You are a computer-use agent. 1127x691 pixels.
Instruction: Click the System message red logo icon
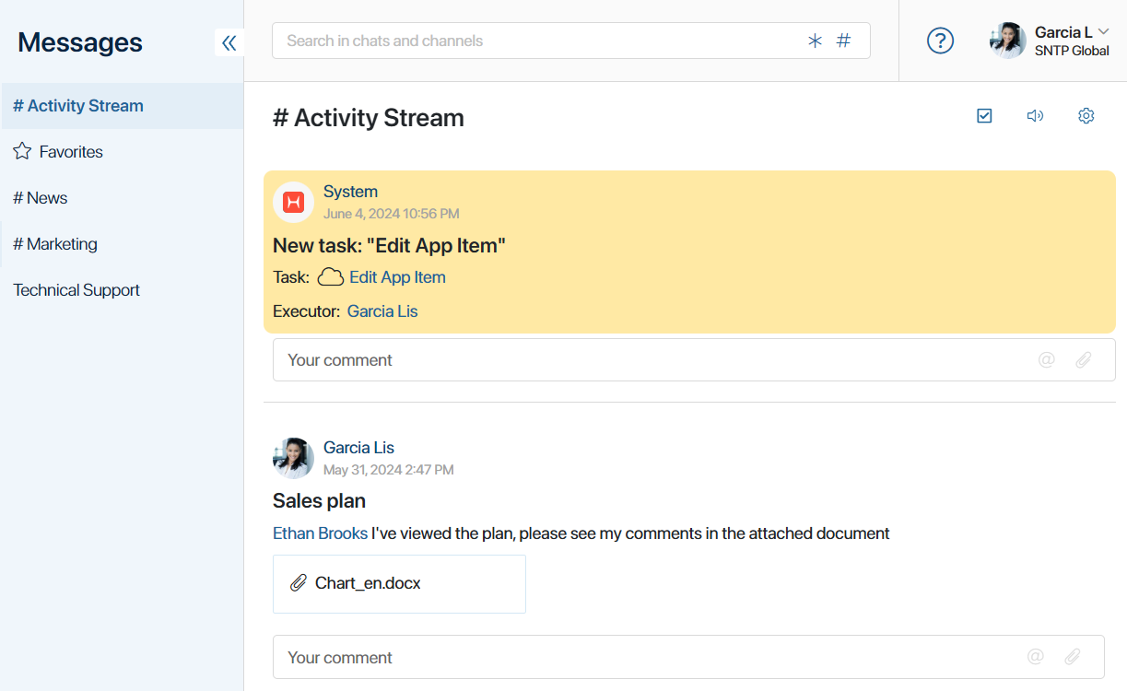(x=294, y=202)
